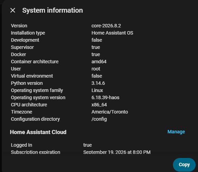The image size is (198, 172).
Task: Select version value core-2026.8.2
Action: tap(106, 26)
